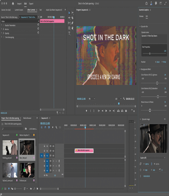Image resolution: width=169 pixels, height=196 pixels.
Task: Expand the Opacity effect properties
Action: [x=2, y=33]
